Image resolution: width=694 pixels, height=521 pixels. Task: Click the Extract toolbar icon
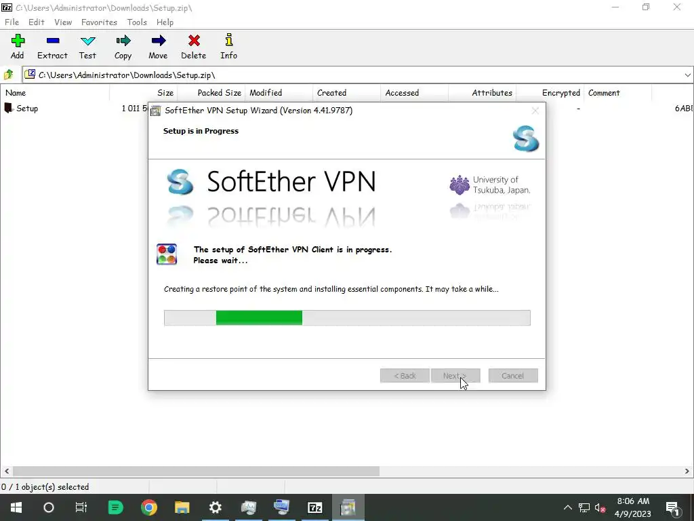[53, 41]
